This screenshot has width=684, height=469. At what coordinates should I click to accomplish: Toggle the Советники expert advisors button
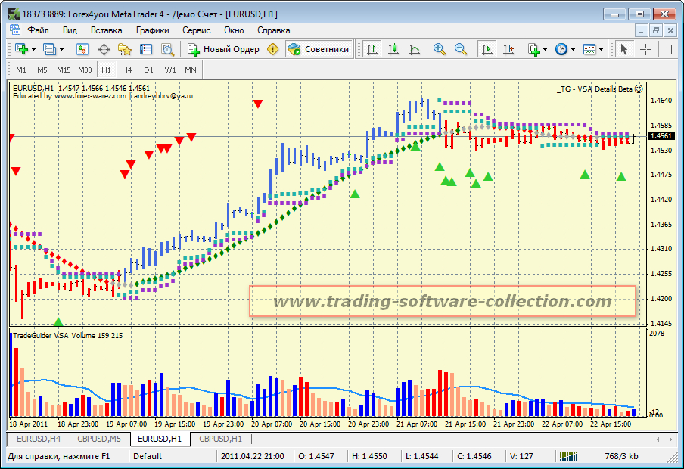(x=319, y=49)
